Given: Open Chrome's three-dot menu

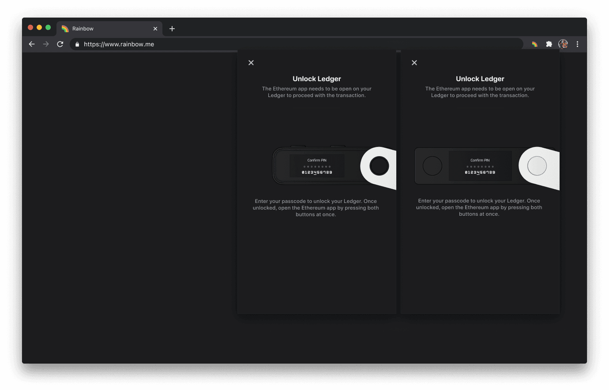Looking at the screenshot, I should pos(577,44).
